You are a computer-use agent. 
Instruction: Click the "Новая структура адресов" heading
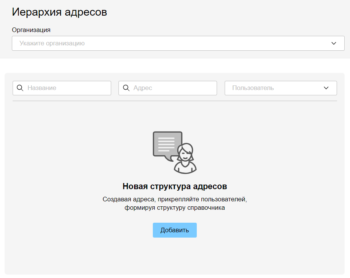[175, 186]
